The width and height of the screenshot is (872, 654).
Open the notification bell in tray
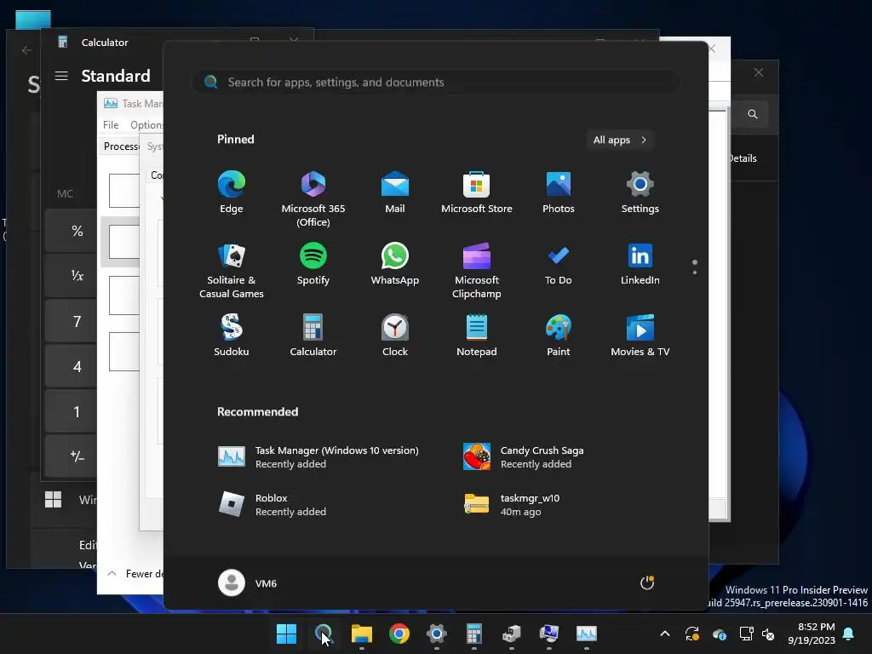(x=848, y=634)
